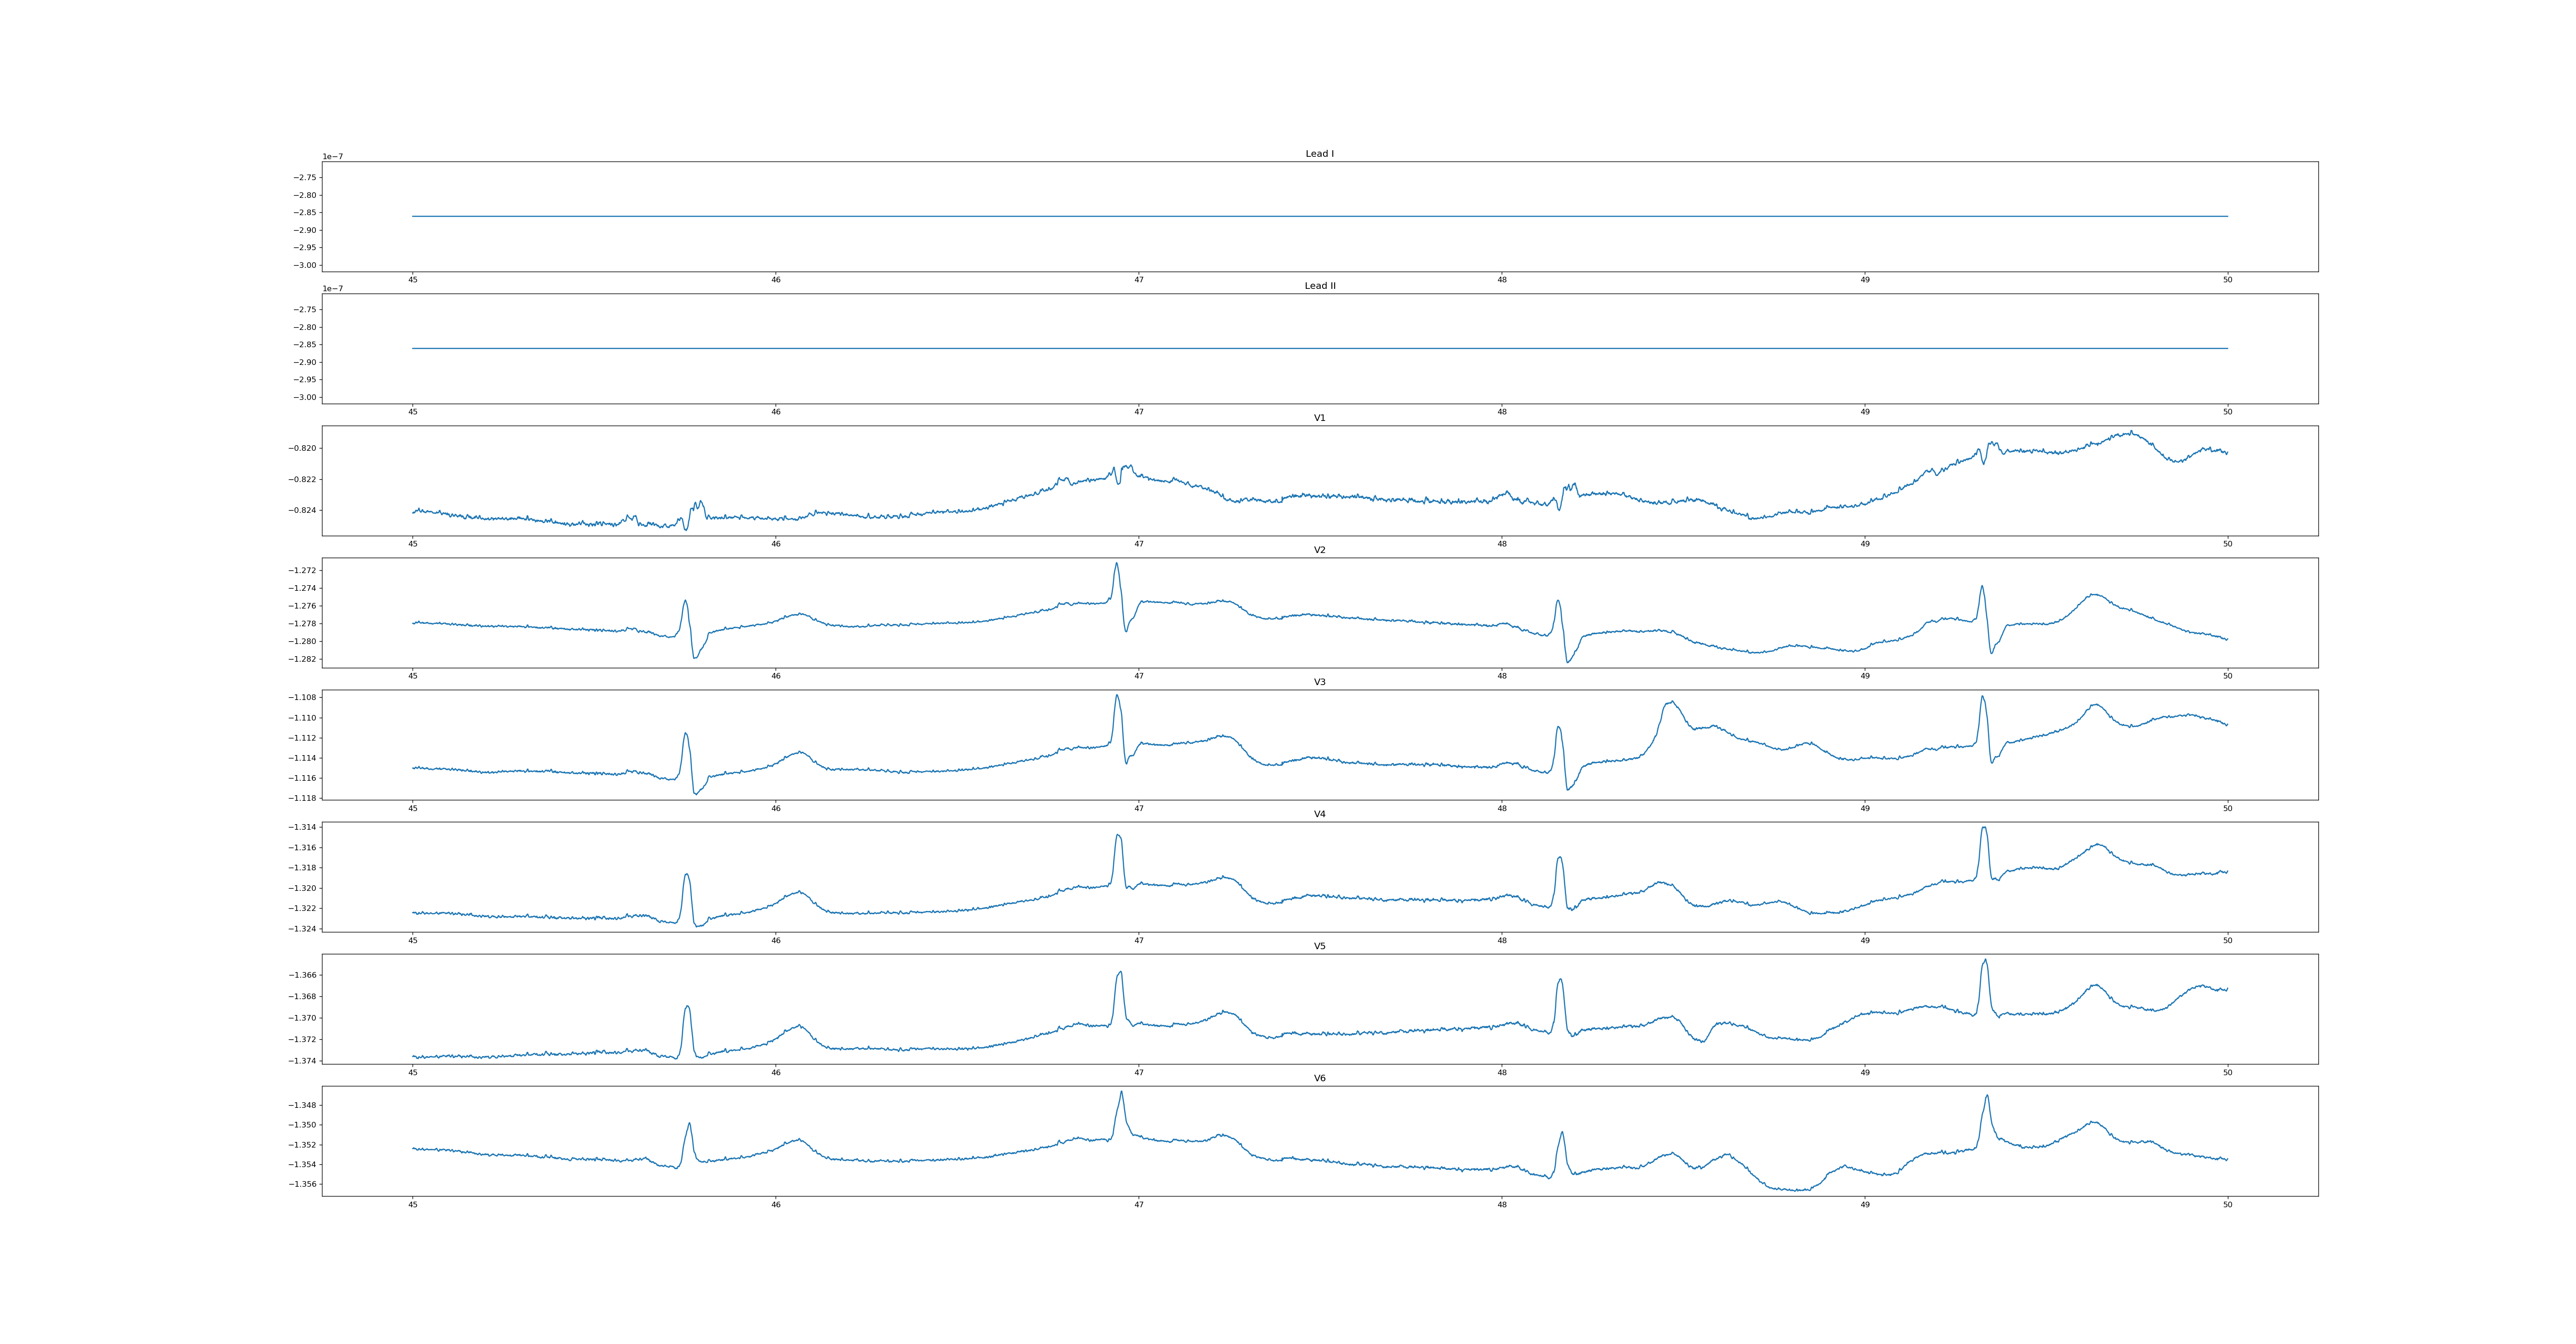Screen dimensions: 2576x1344
Task: Click the V6 peak near 47 seconds
Action: 1121,1093
